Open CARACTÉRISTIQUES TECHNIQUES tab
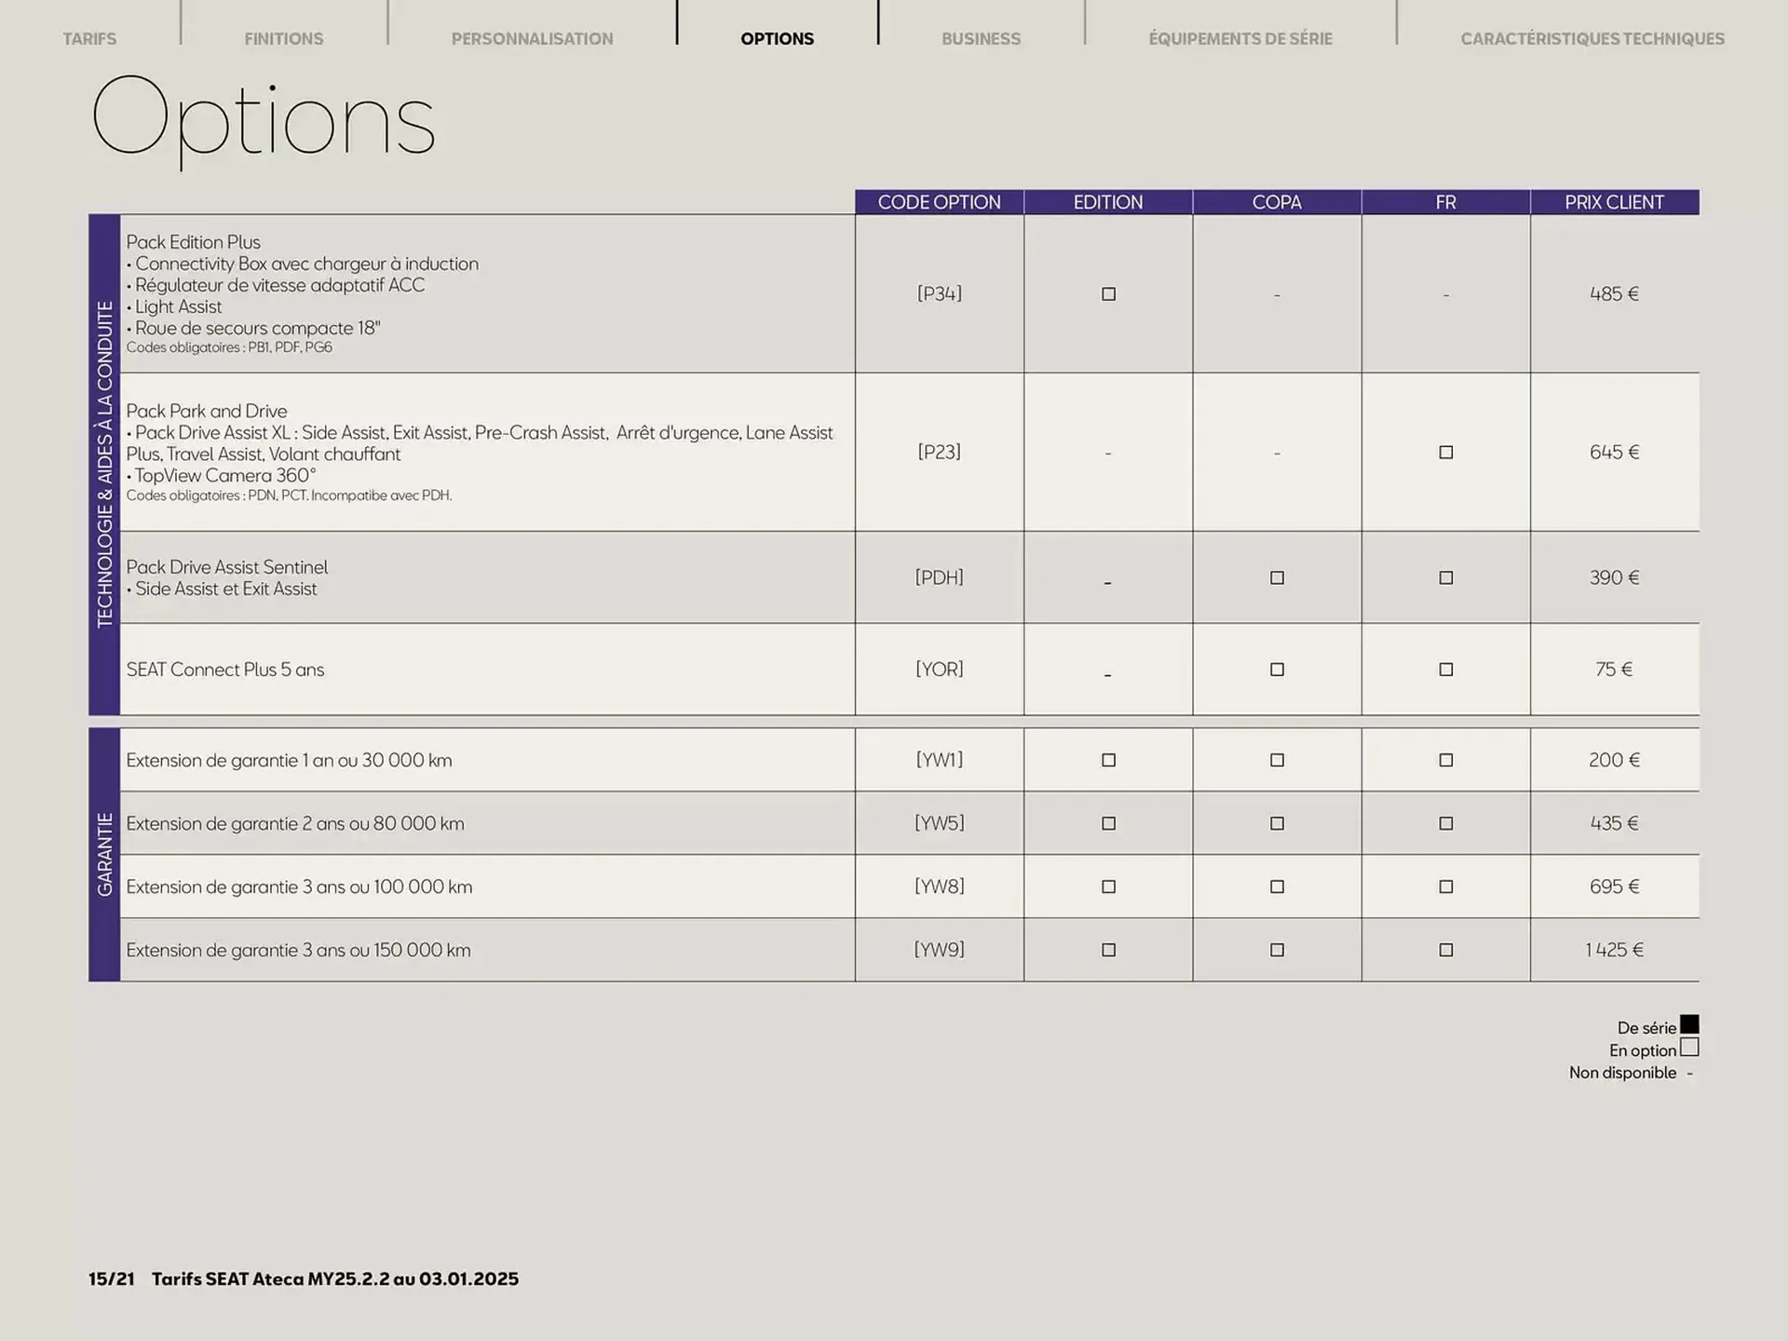 pos(1592,39)
